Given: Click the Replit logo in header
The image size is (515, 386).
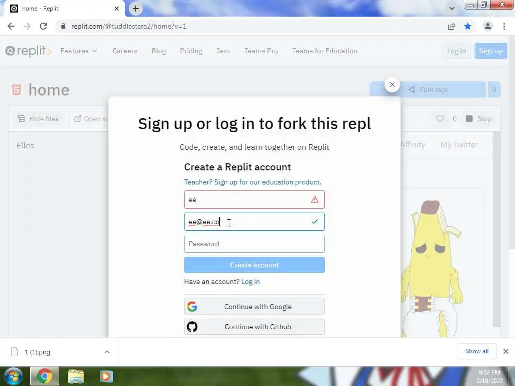Looking at the screenshot, I should click(28, 51).
